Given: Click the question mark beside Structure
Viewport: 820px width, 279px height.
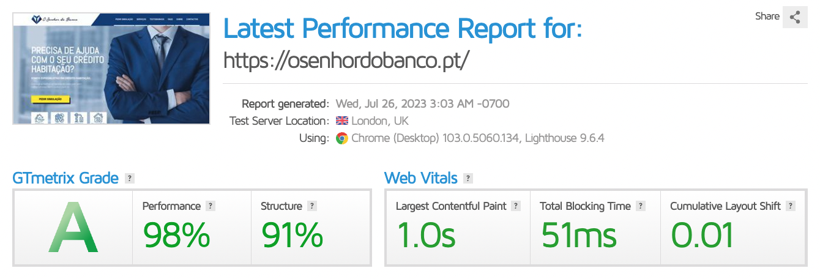Looking at the screenshot, I should tap(312, 206).
